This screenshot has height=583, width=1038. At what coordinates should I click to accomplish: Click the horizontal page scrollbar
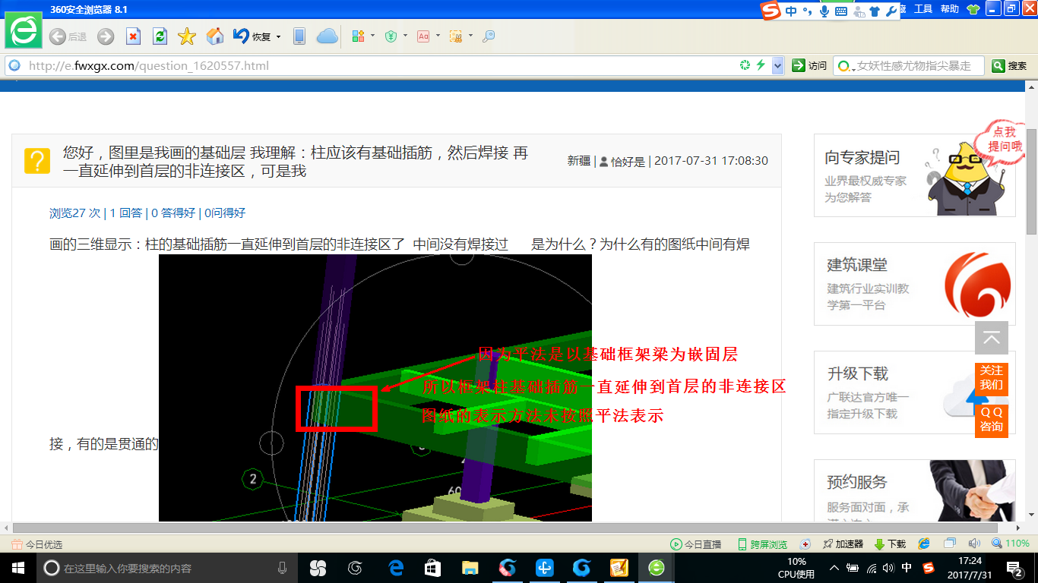tap(505, 528)
